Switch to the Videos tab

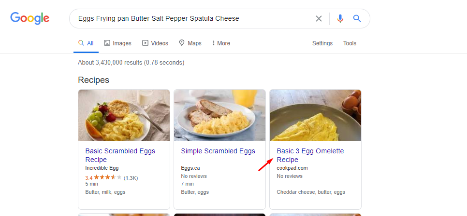pyautogui.click(x=155, y=43)
